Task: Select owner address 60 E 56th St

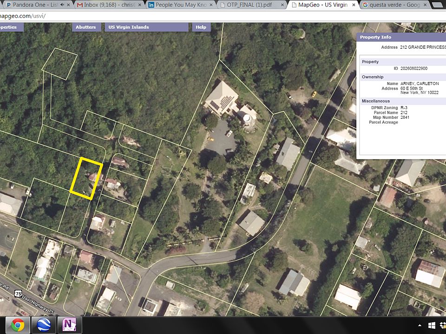Action: pyautogui.click(x=412, y=88)
